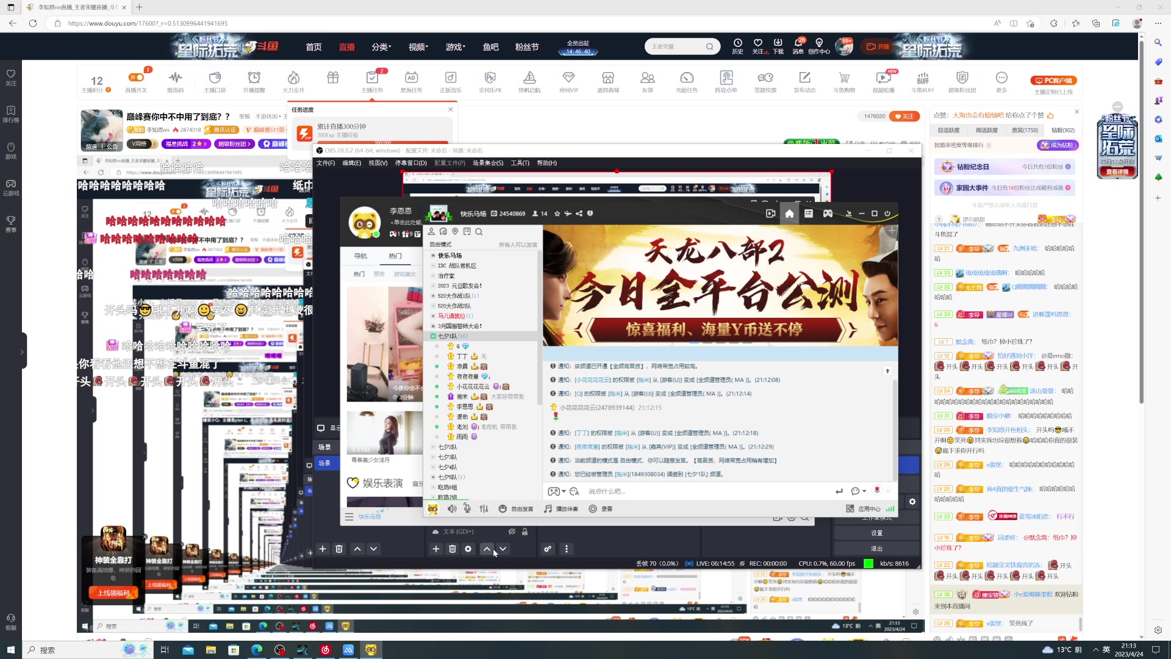The height and width of the screenshot is (659, 1171).
Task: Open the 游戏 dropdown in Douyu navigation
Action: 455,47
